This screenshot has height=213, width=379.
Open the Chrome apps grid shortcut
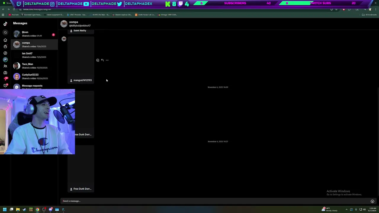[3, 15]
